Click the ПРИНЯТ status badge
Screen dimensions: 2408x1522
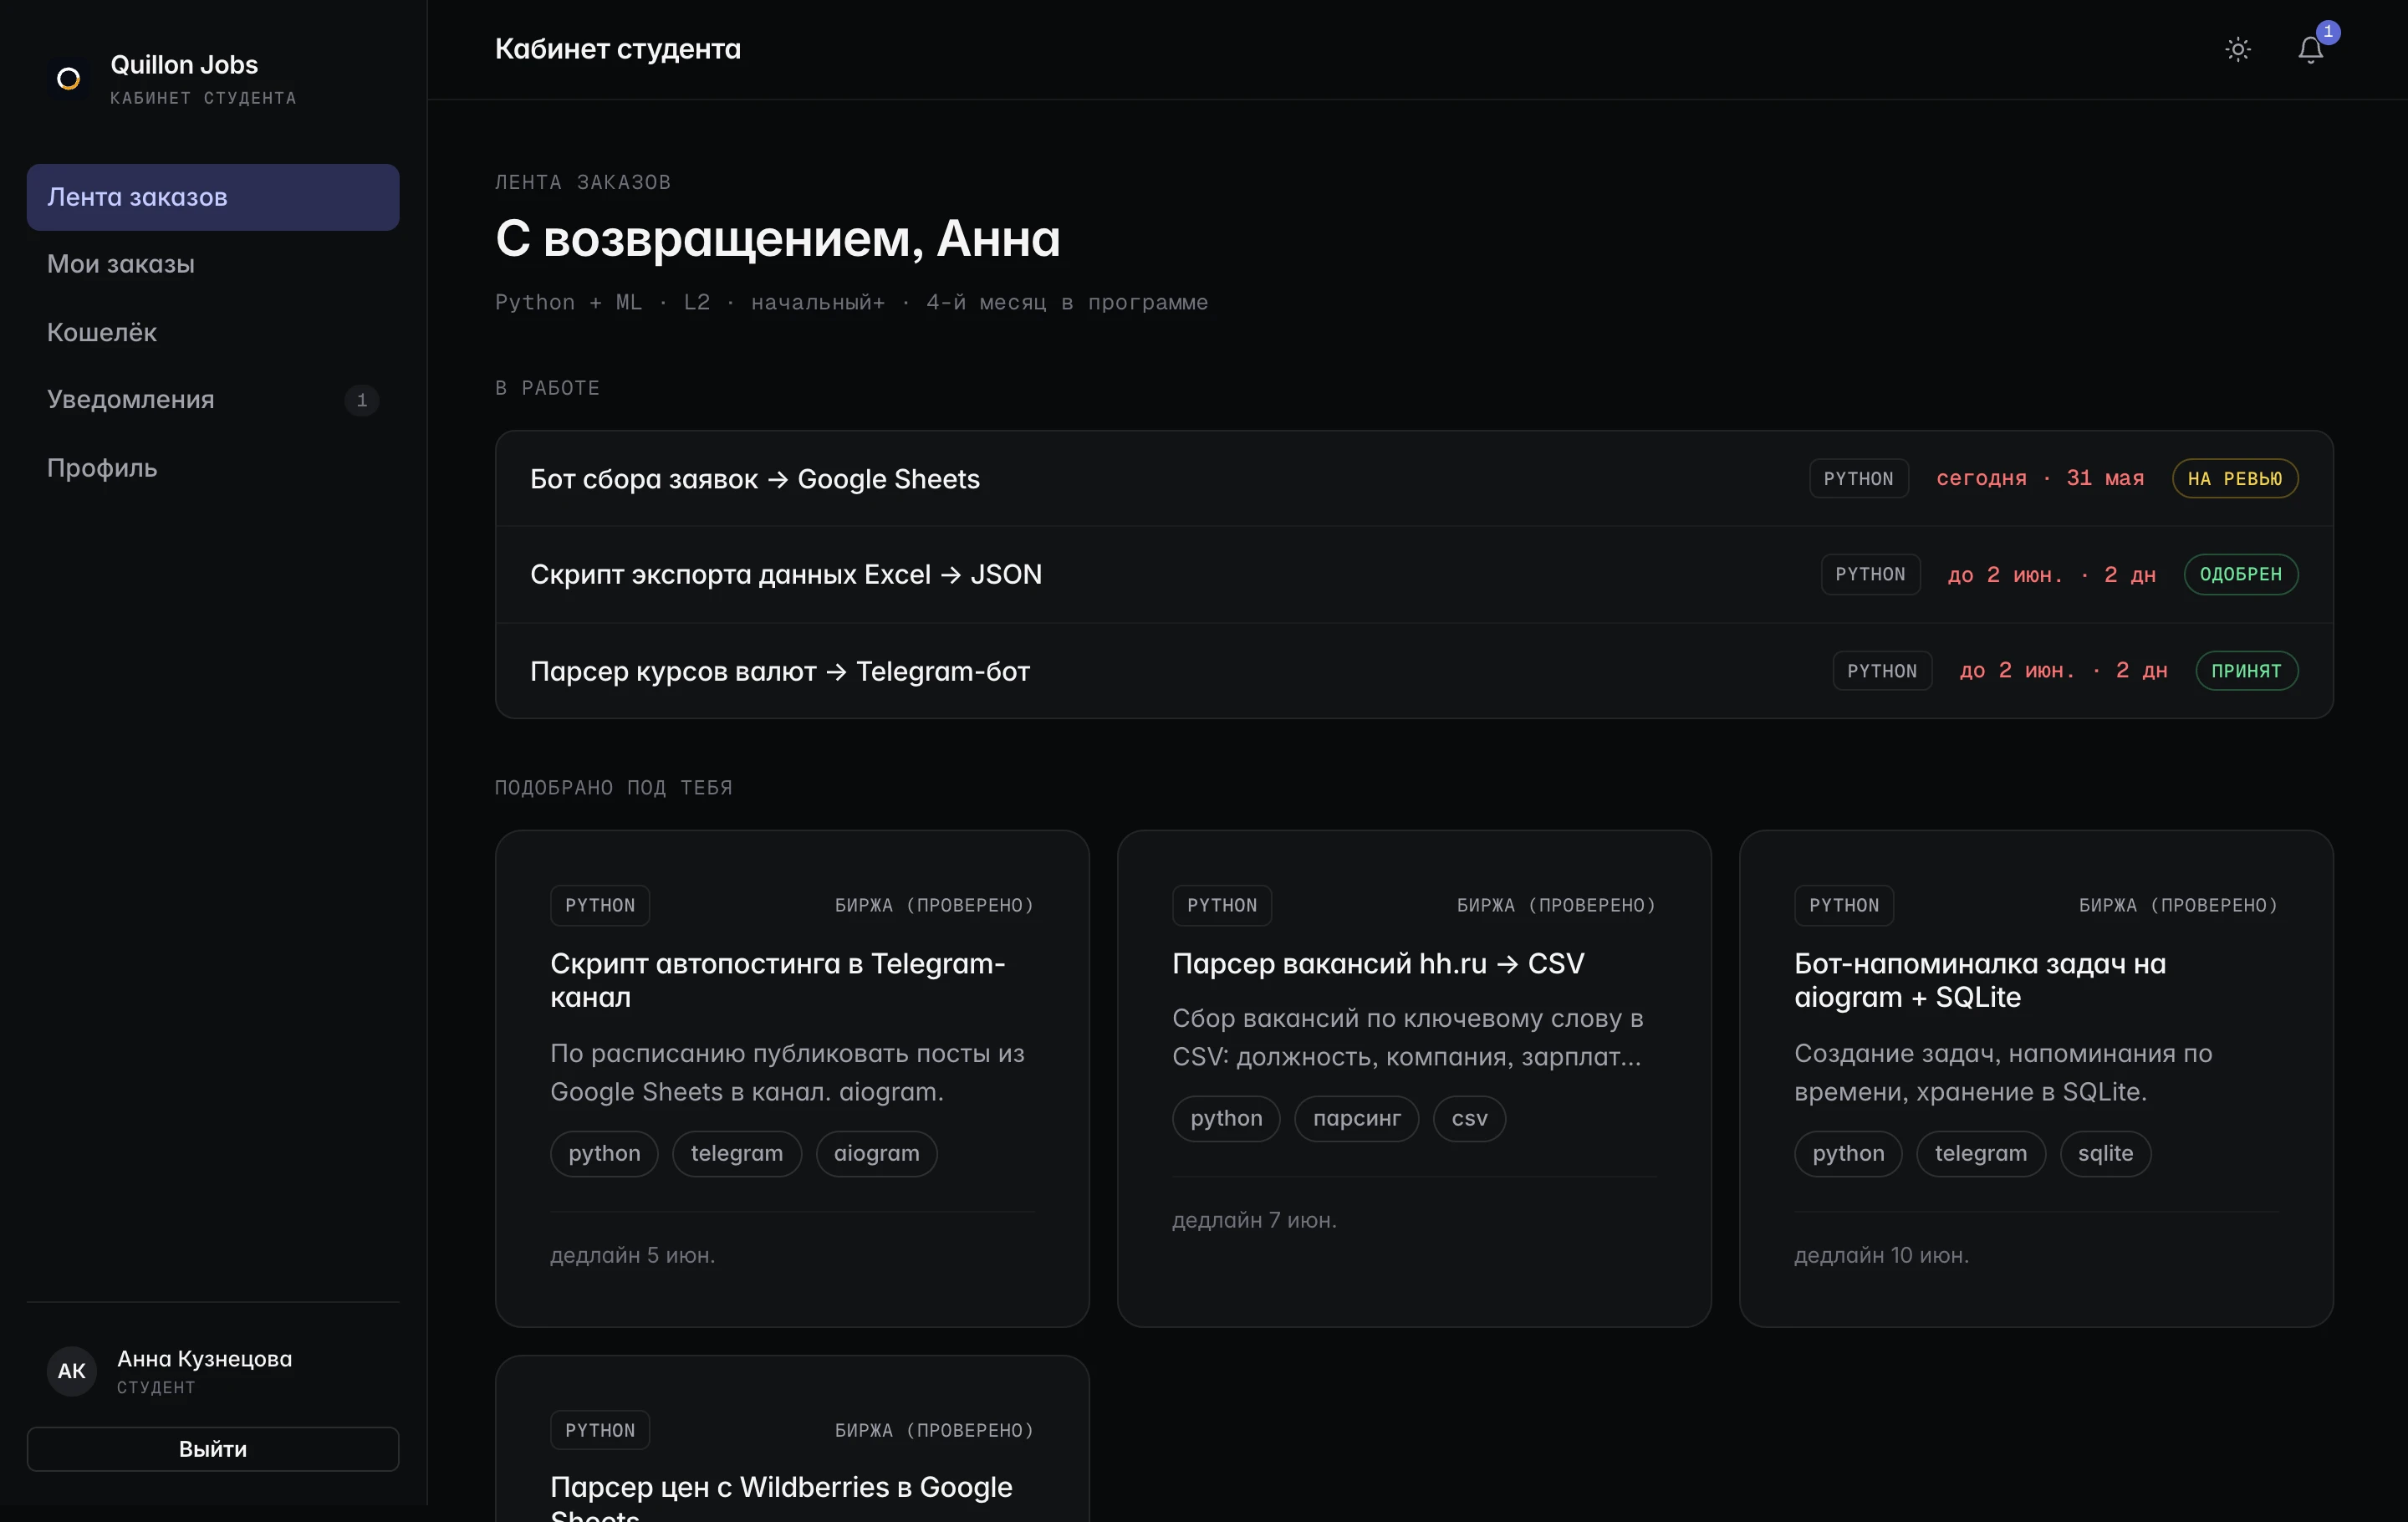click(2247, 670)
